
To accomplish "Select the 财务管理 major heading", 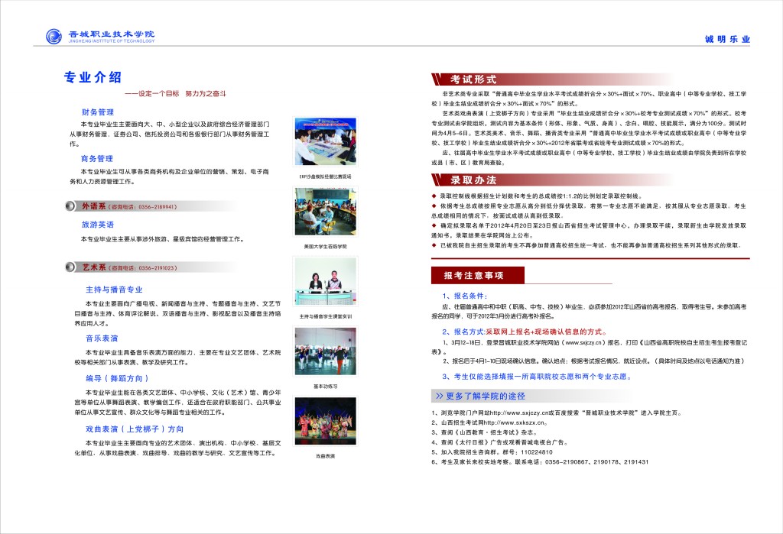I will (98, 112).
